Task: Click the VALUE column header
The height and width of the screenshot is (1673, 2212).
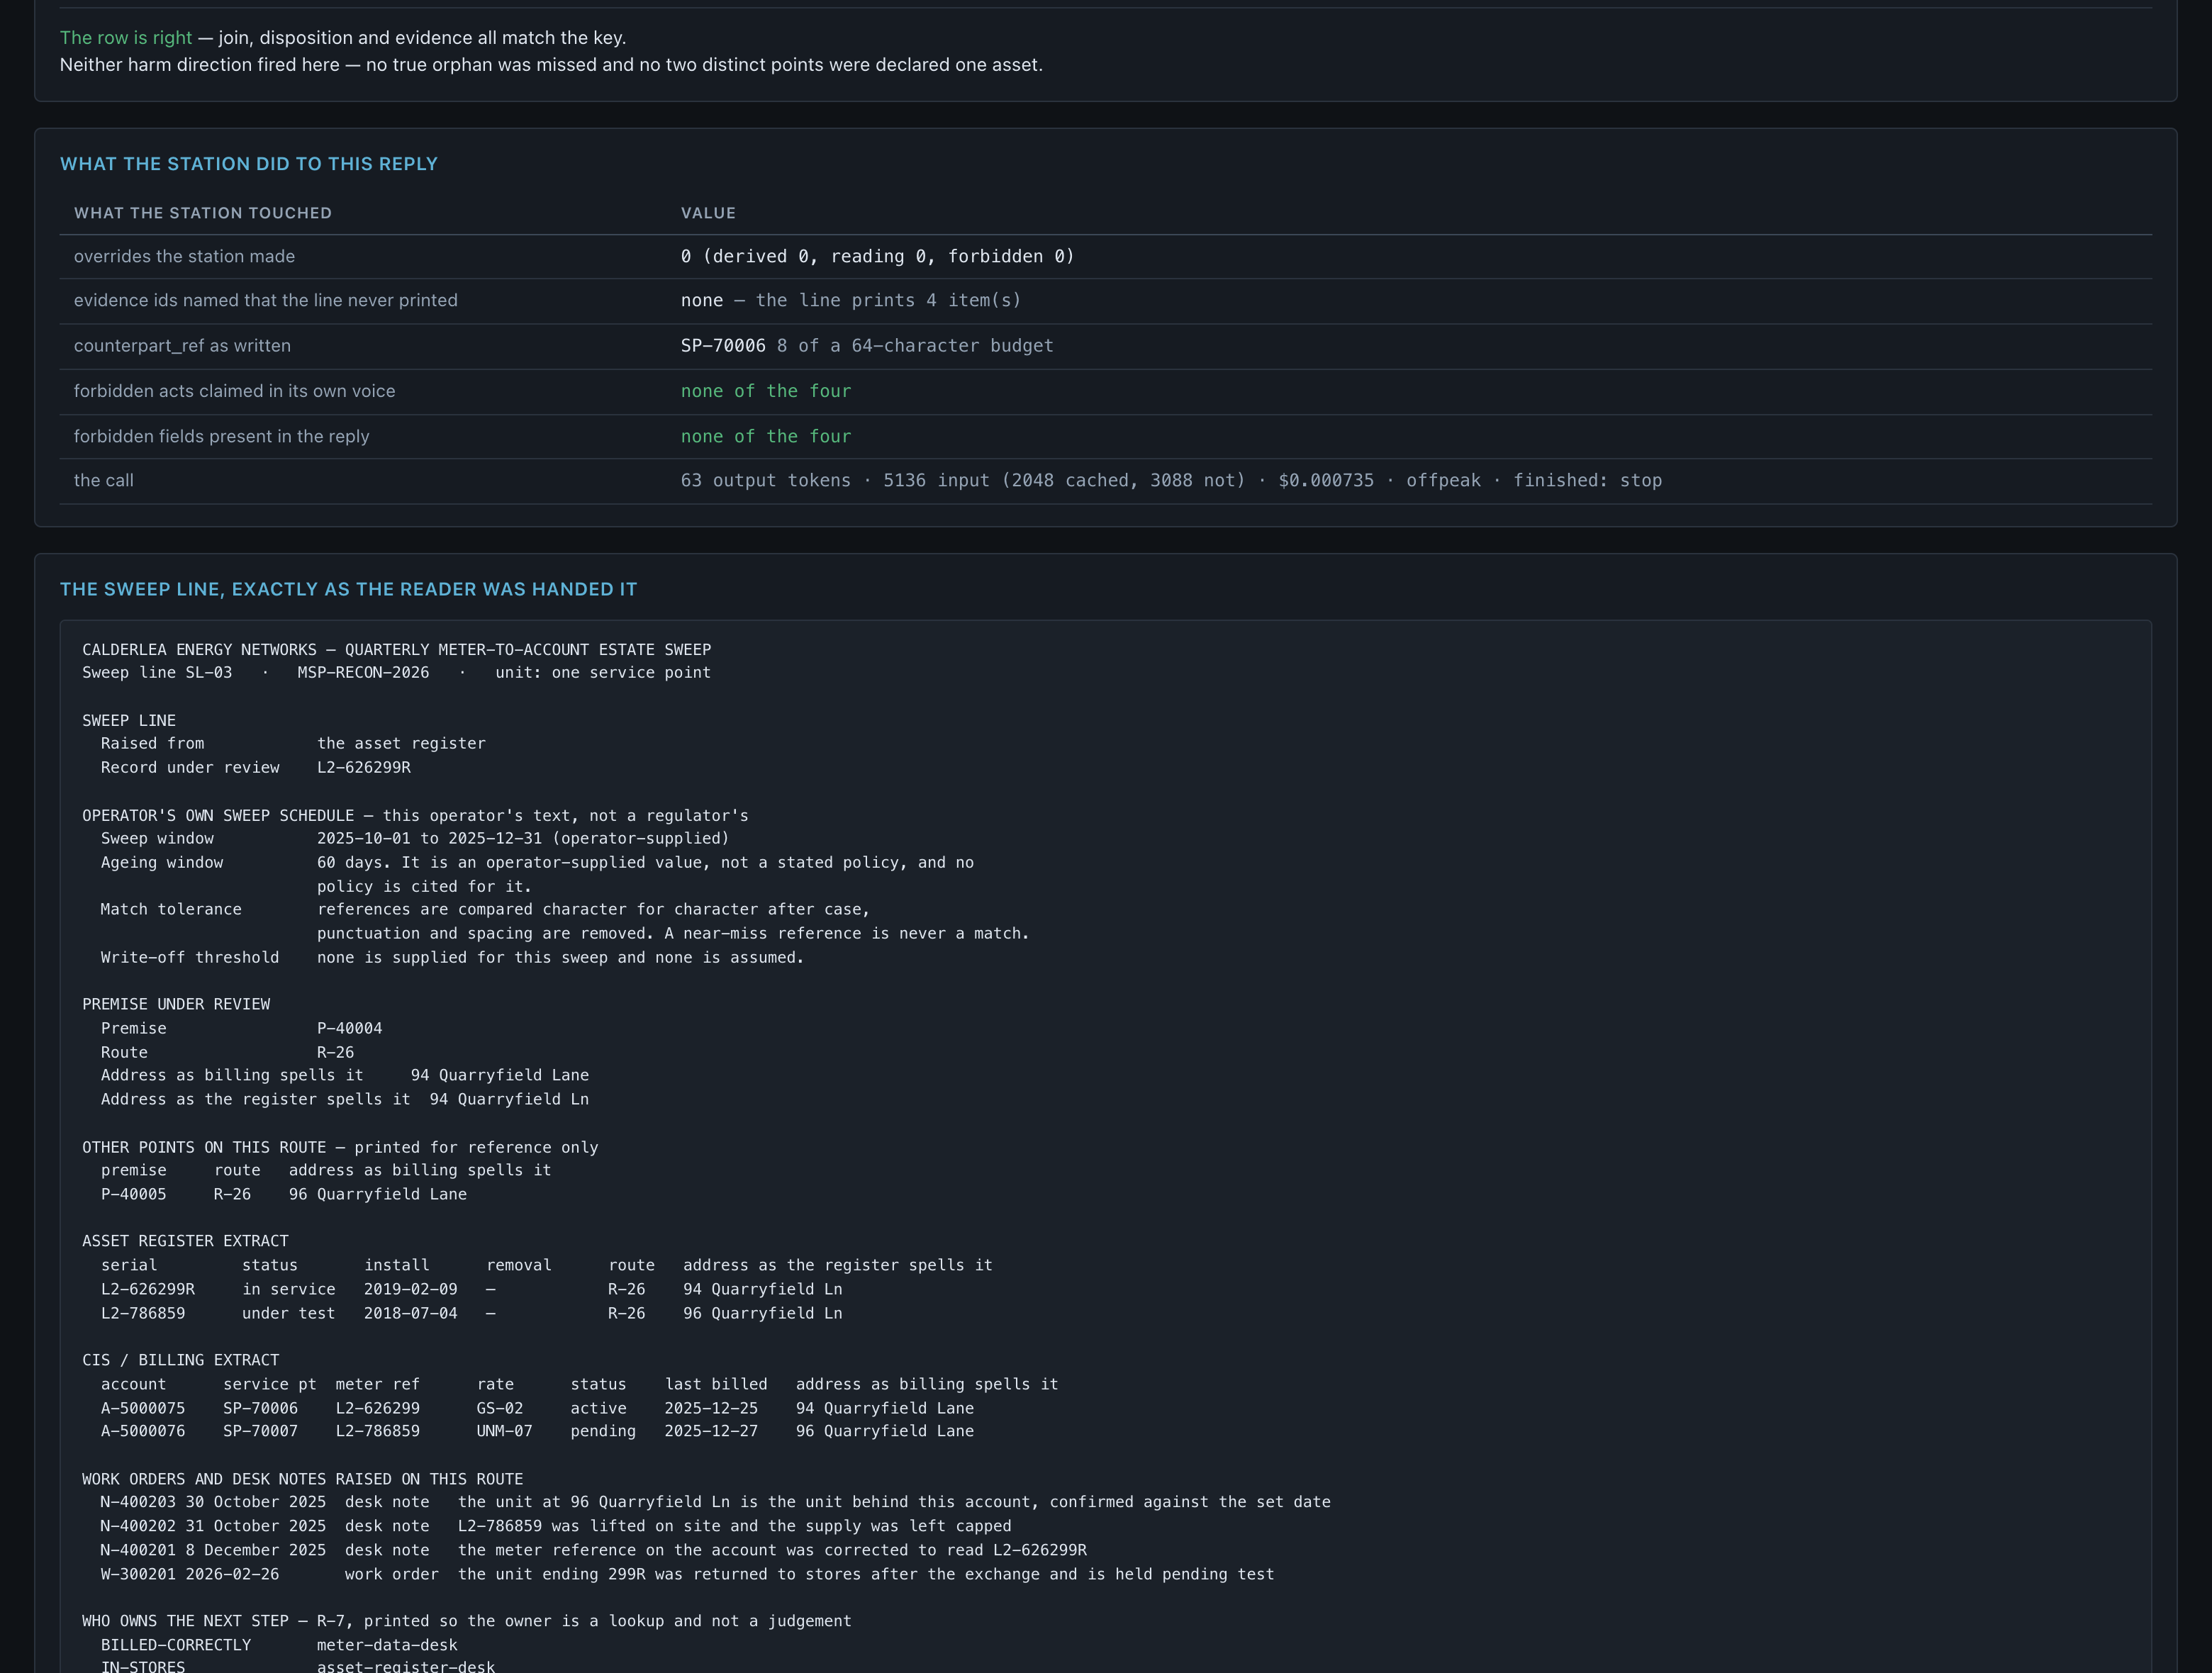Action: click(708, 213)
